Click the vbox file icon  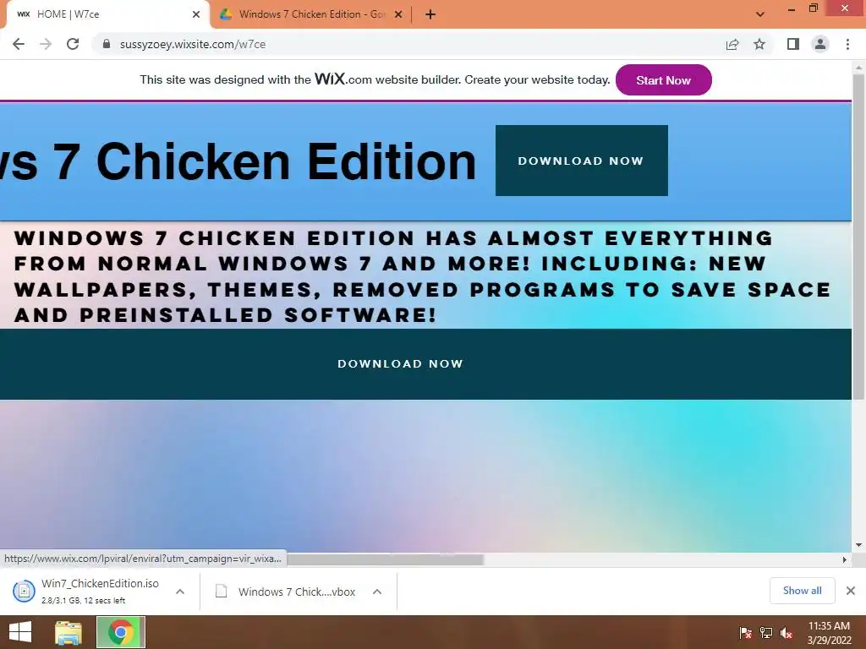(221, 591)
